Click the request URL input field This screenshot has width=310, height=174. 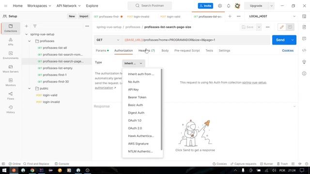point(196,40)
